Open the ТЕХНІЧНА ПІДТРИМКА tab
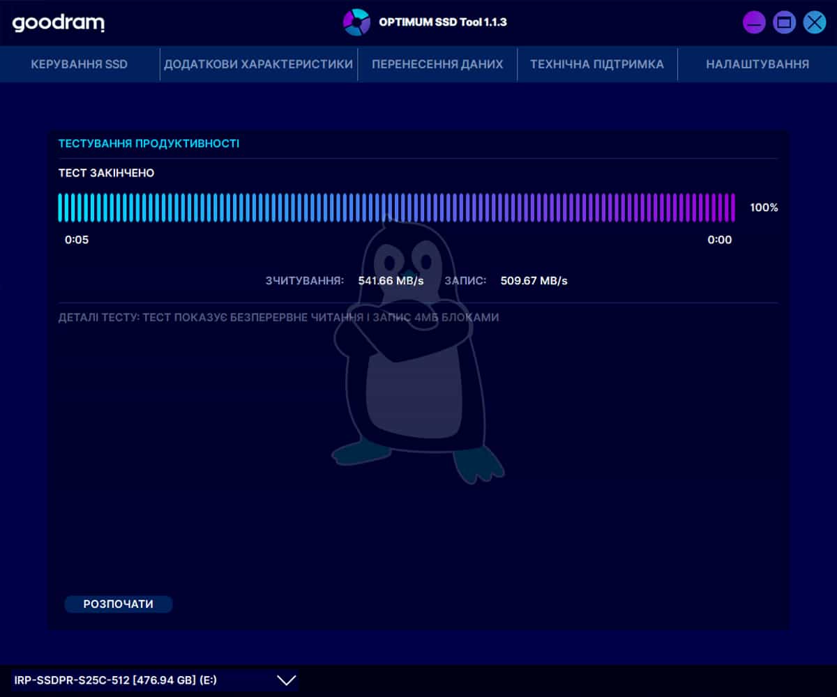 point(597,64)
